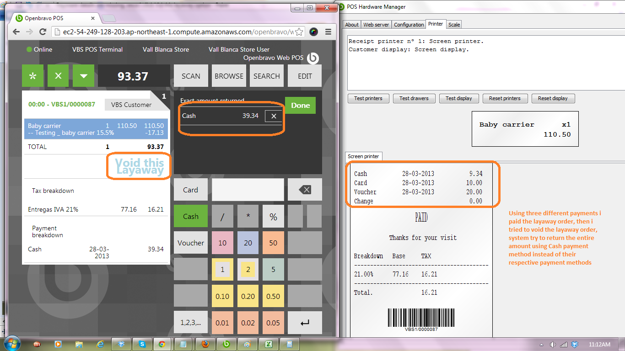The height and width of the screenshot is (351, 625).
Task: Click the receipt total 93.37 display
Action: pyautogui.click(x=133, y=76)
